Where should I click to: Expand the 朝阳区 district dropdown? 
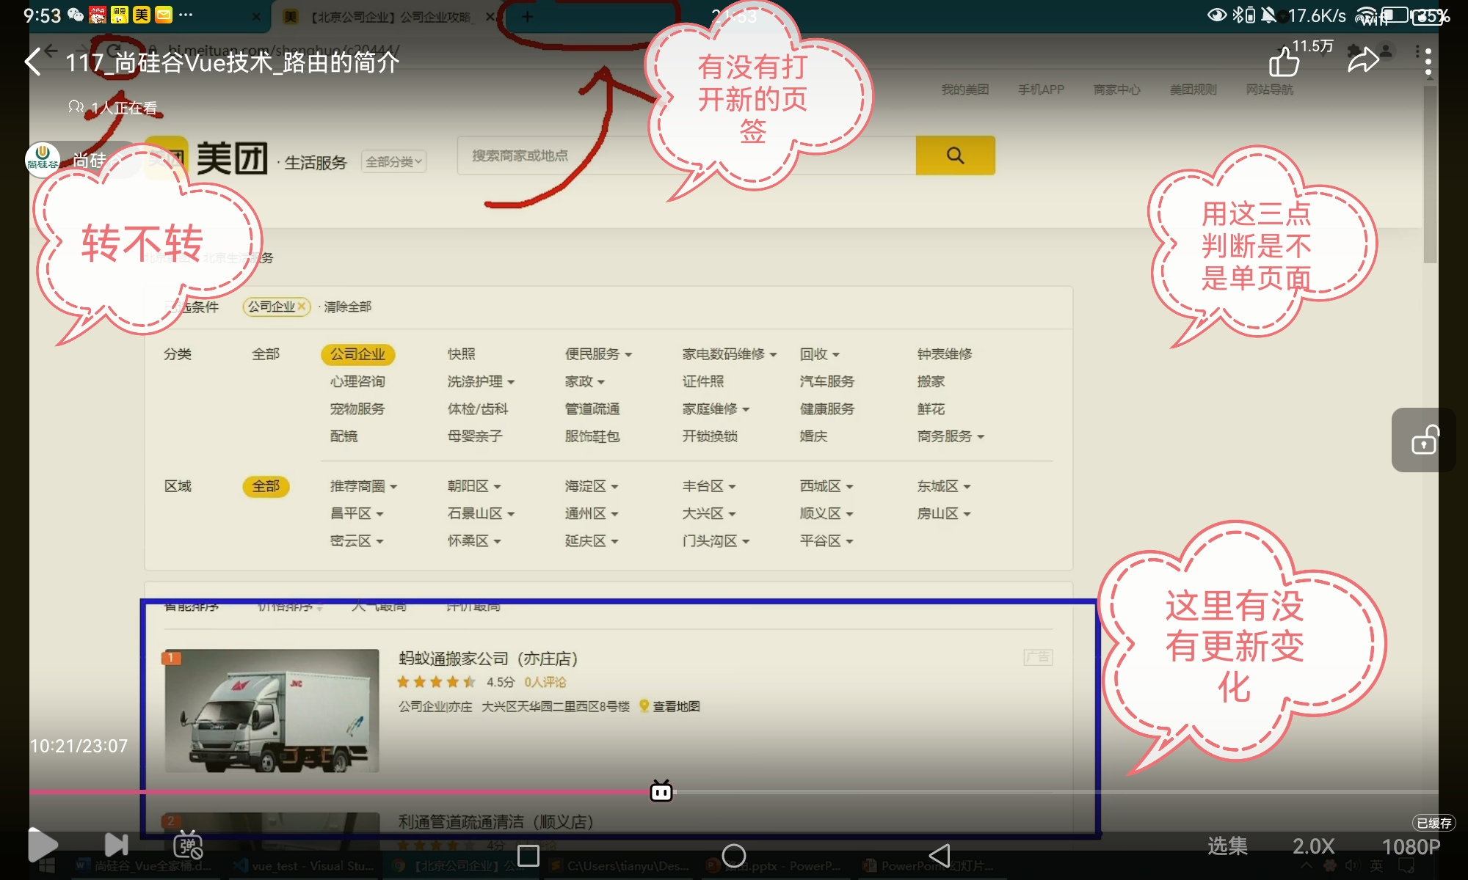coord(474,486)
